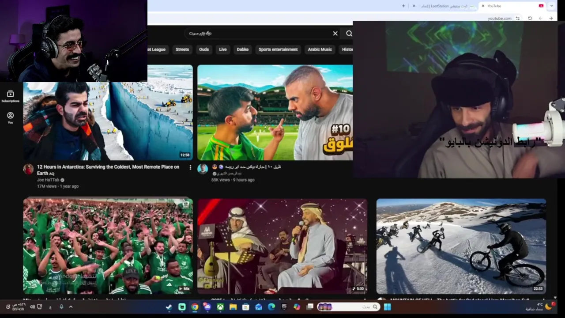565x318 pixels.
Task: Open Windows Start menu on taskbar
Action: [387, 307]
